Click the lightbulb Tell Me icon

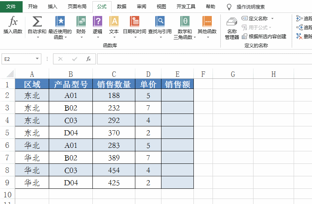(x=229, y=7)
